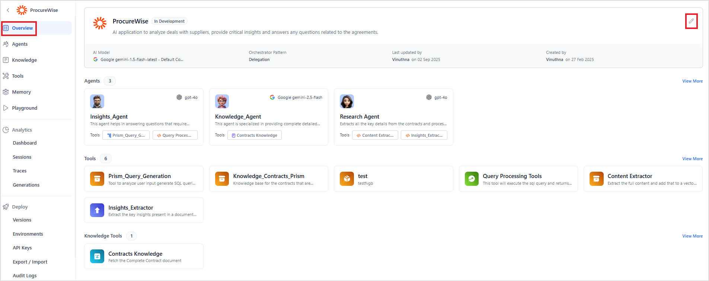
Task: Click the pencil edit icon for ProcureWise
Action: (691, 21)
